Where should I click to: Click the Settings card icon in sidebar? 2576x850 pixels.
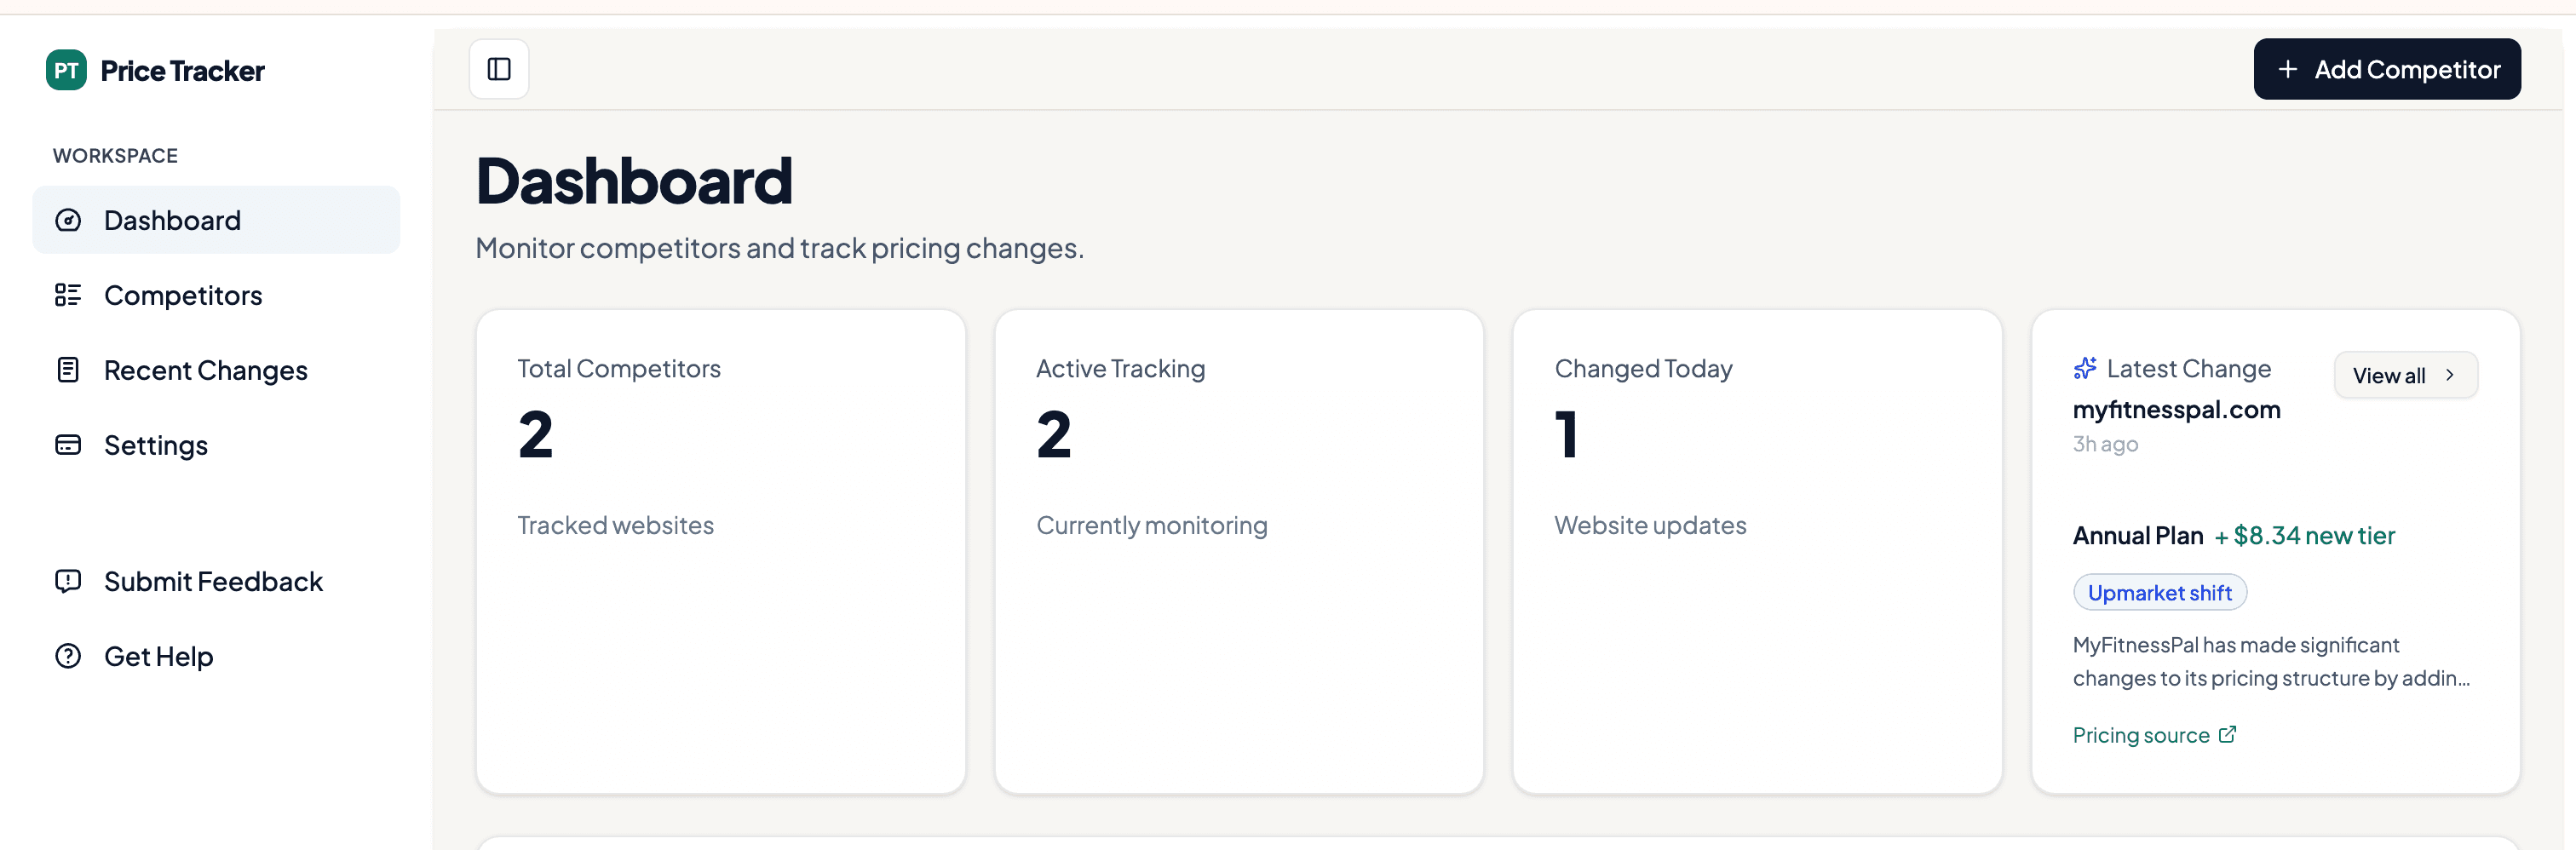(68, 445)
